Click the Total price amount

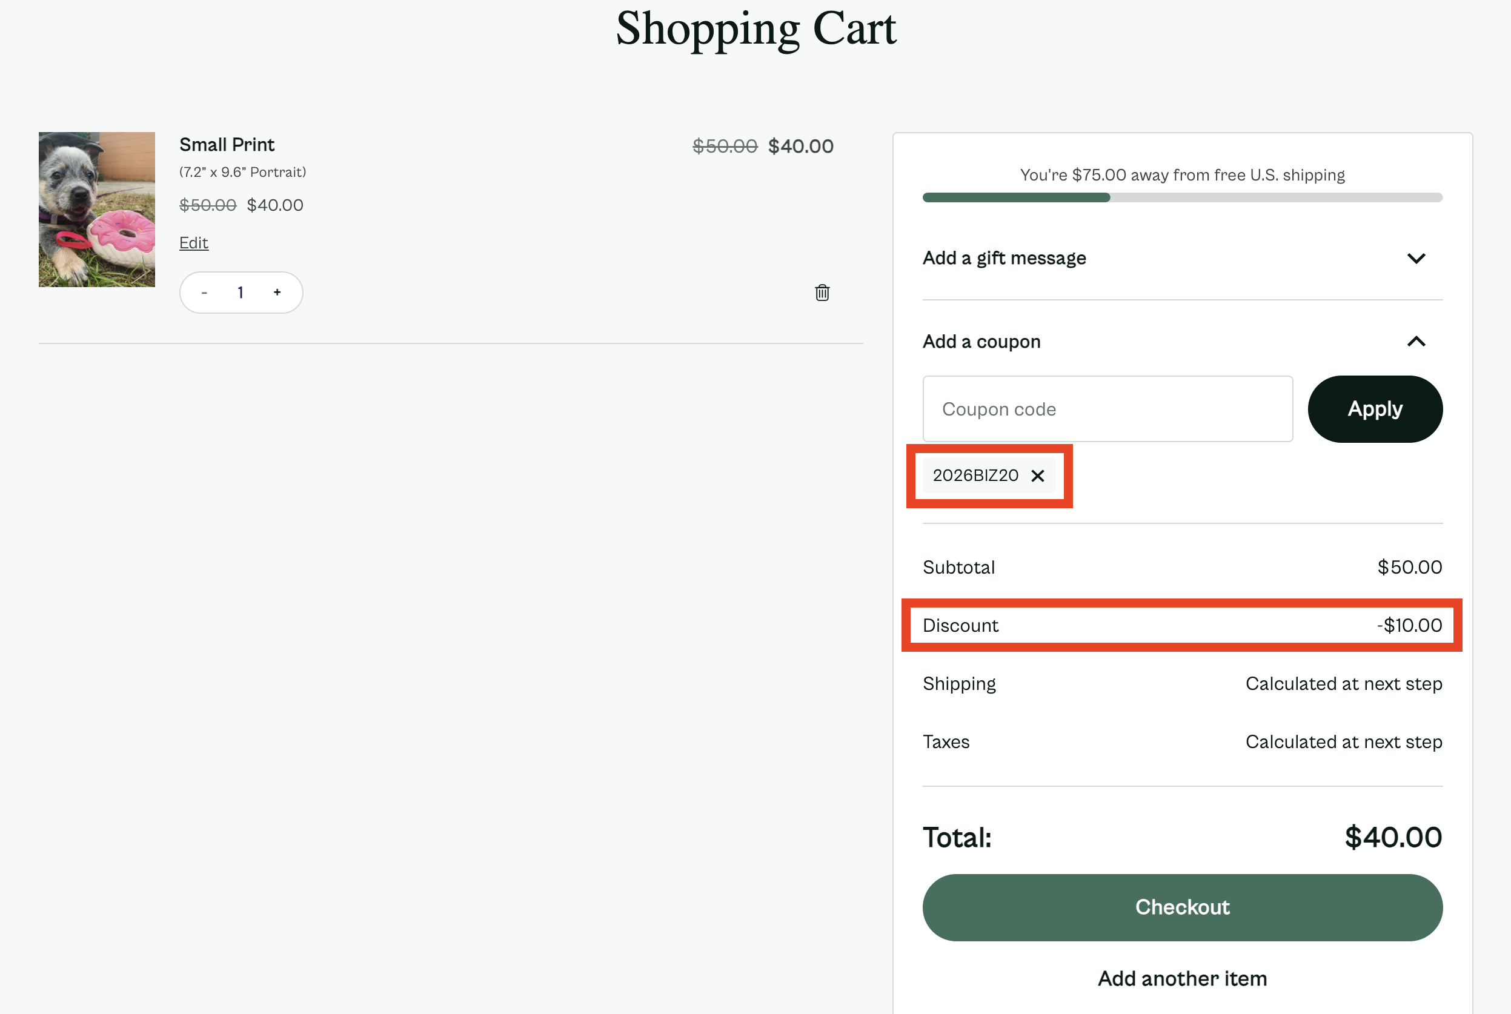point(1393,838)
